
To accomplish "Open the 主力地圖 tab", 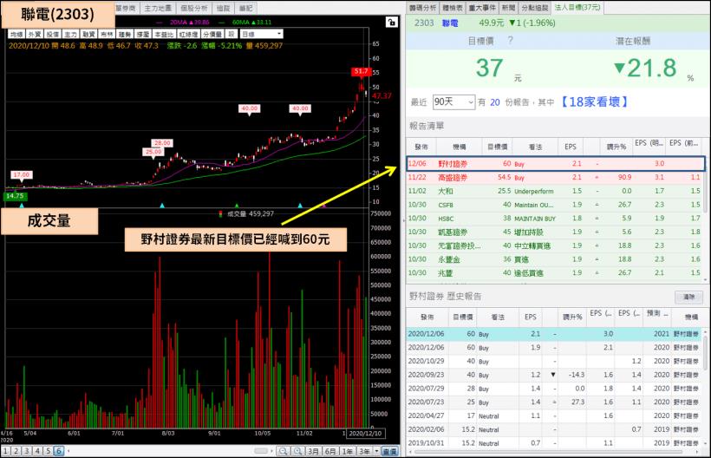I will coord(157,8).
